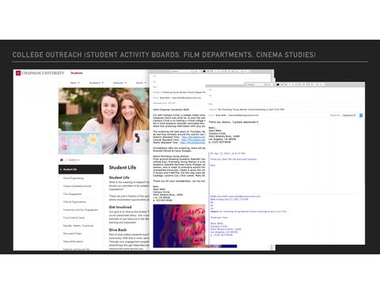
Task: Click the Student Life page heading
Action: click(123, 167)
